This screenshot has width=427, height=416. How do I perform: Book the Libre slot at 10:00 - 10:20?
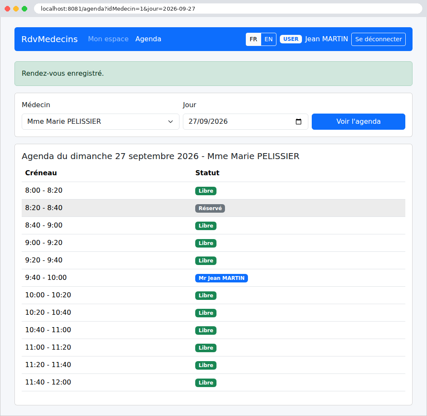coord(205,295)
